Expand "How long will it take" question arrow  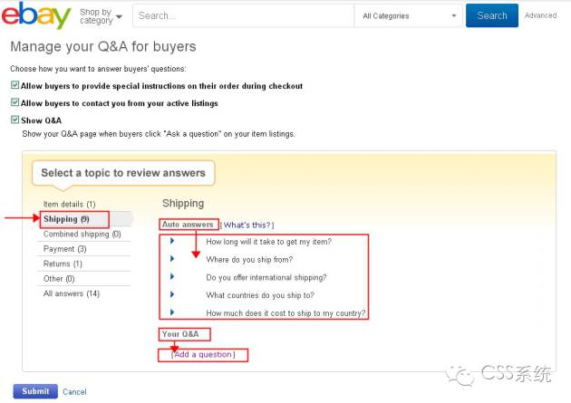[172, 242]
